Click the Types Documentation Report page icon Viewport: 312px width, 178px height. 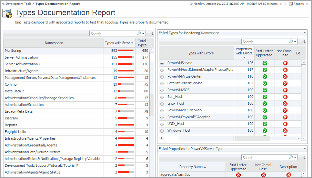click(x=7, y=13)
